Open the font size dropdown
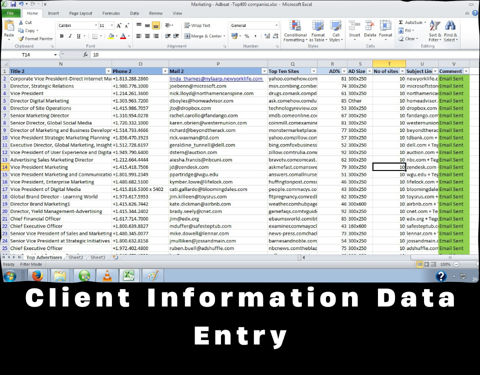 coord(111,25)
